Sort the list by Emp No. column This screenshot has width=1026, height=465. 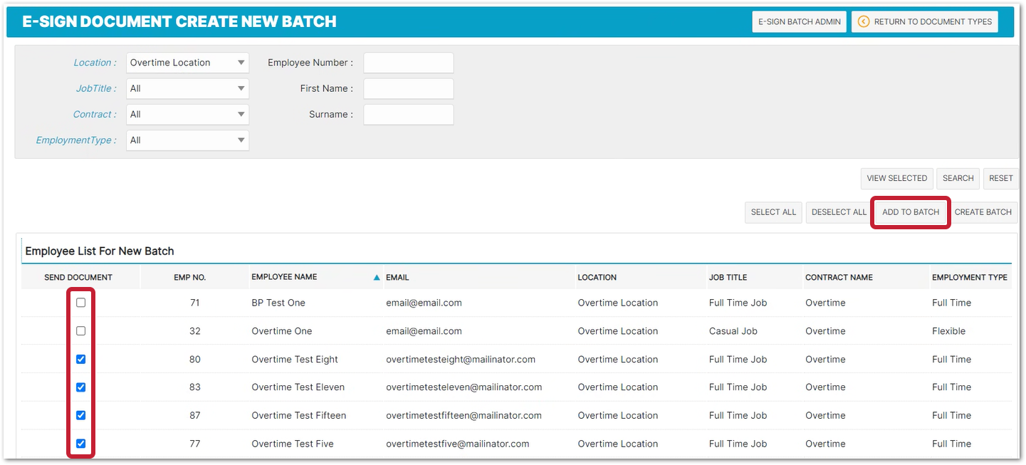pyautogui.click(x=189, y=277)
